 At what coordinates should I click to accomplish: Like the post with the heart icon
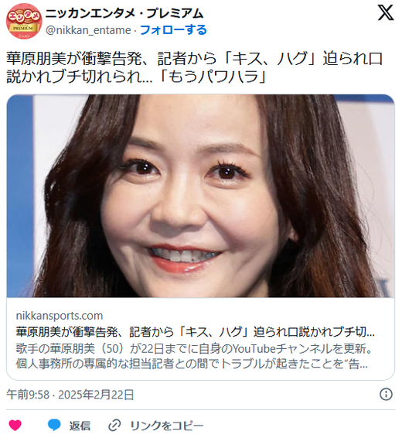point(15,425)
